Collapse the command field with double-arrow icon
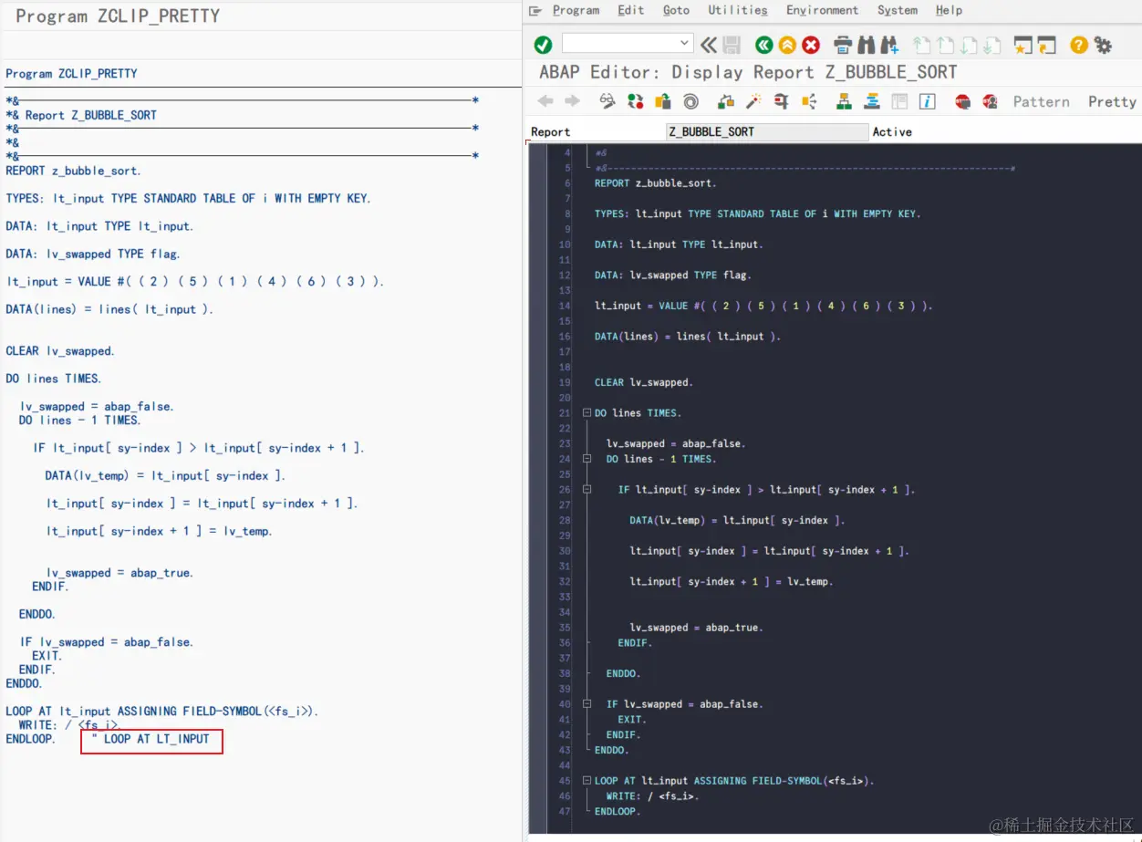 pos(709,45)
